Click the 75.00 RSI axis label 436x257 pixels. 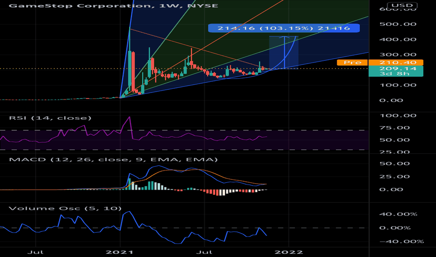(394, 128)
